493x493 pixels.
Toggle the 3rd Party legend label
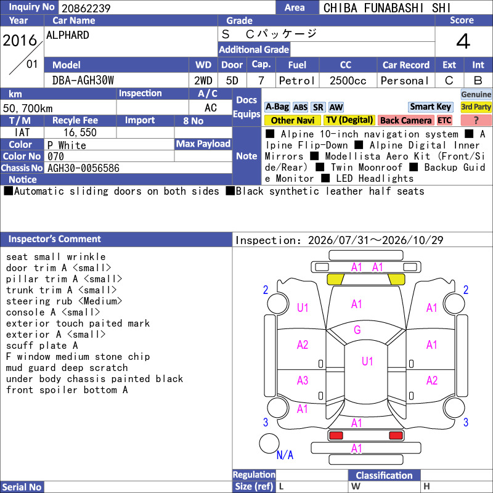point(476,107)
